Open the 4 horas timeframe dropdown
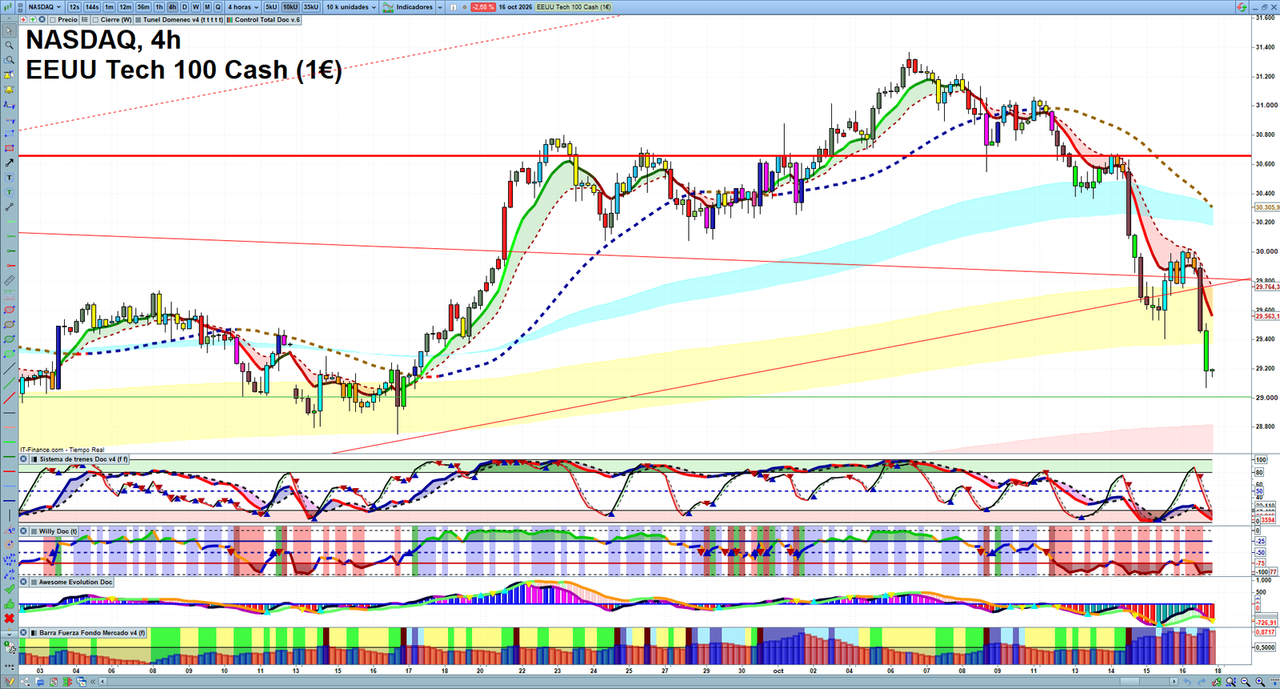 coord(242,7)
